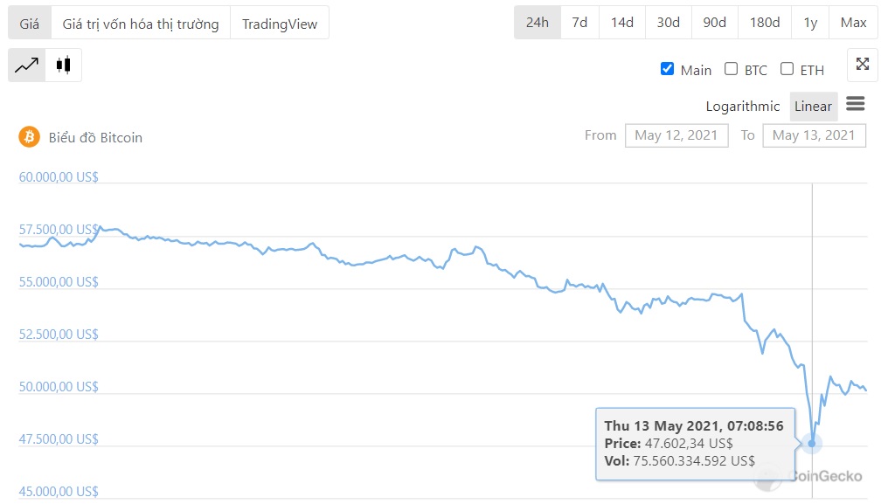Click the Bitcoin logo icon

(x=30, y=137)
